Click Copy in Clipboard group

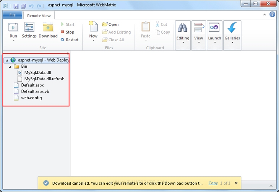click(x=162, y=32)
